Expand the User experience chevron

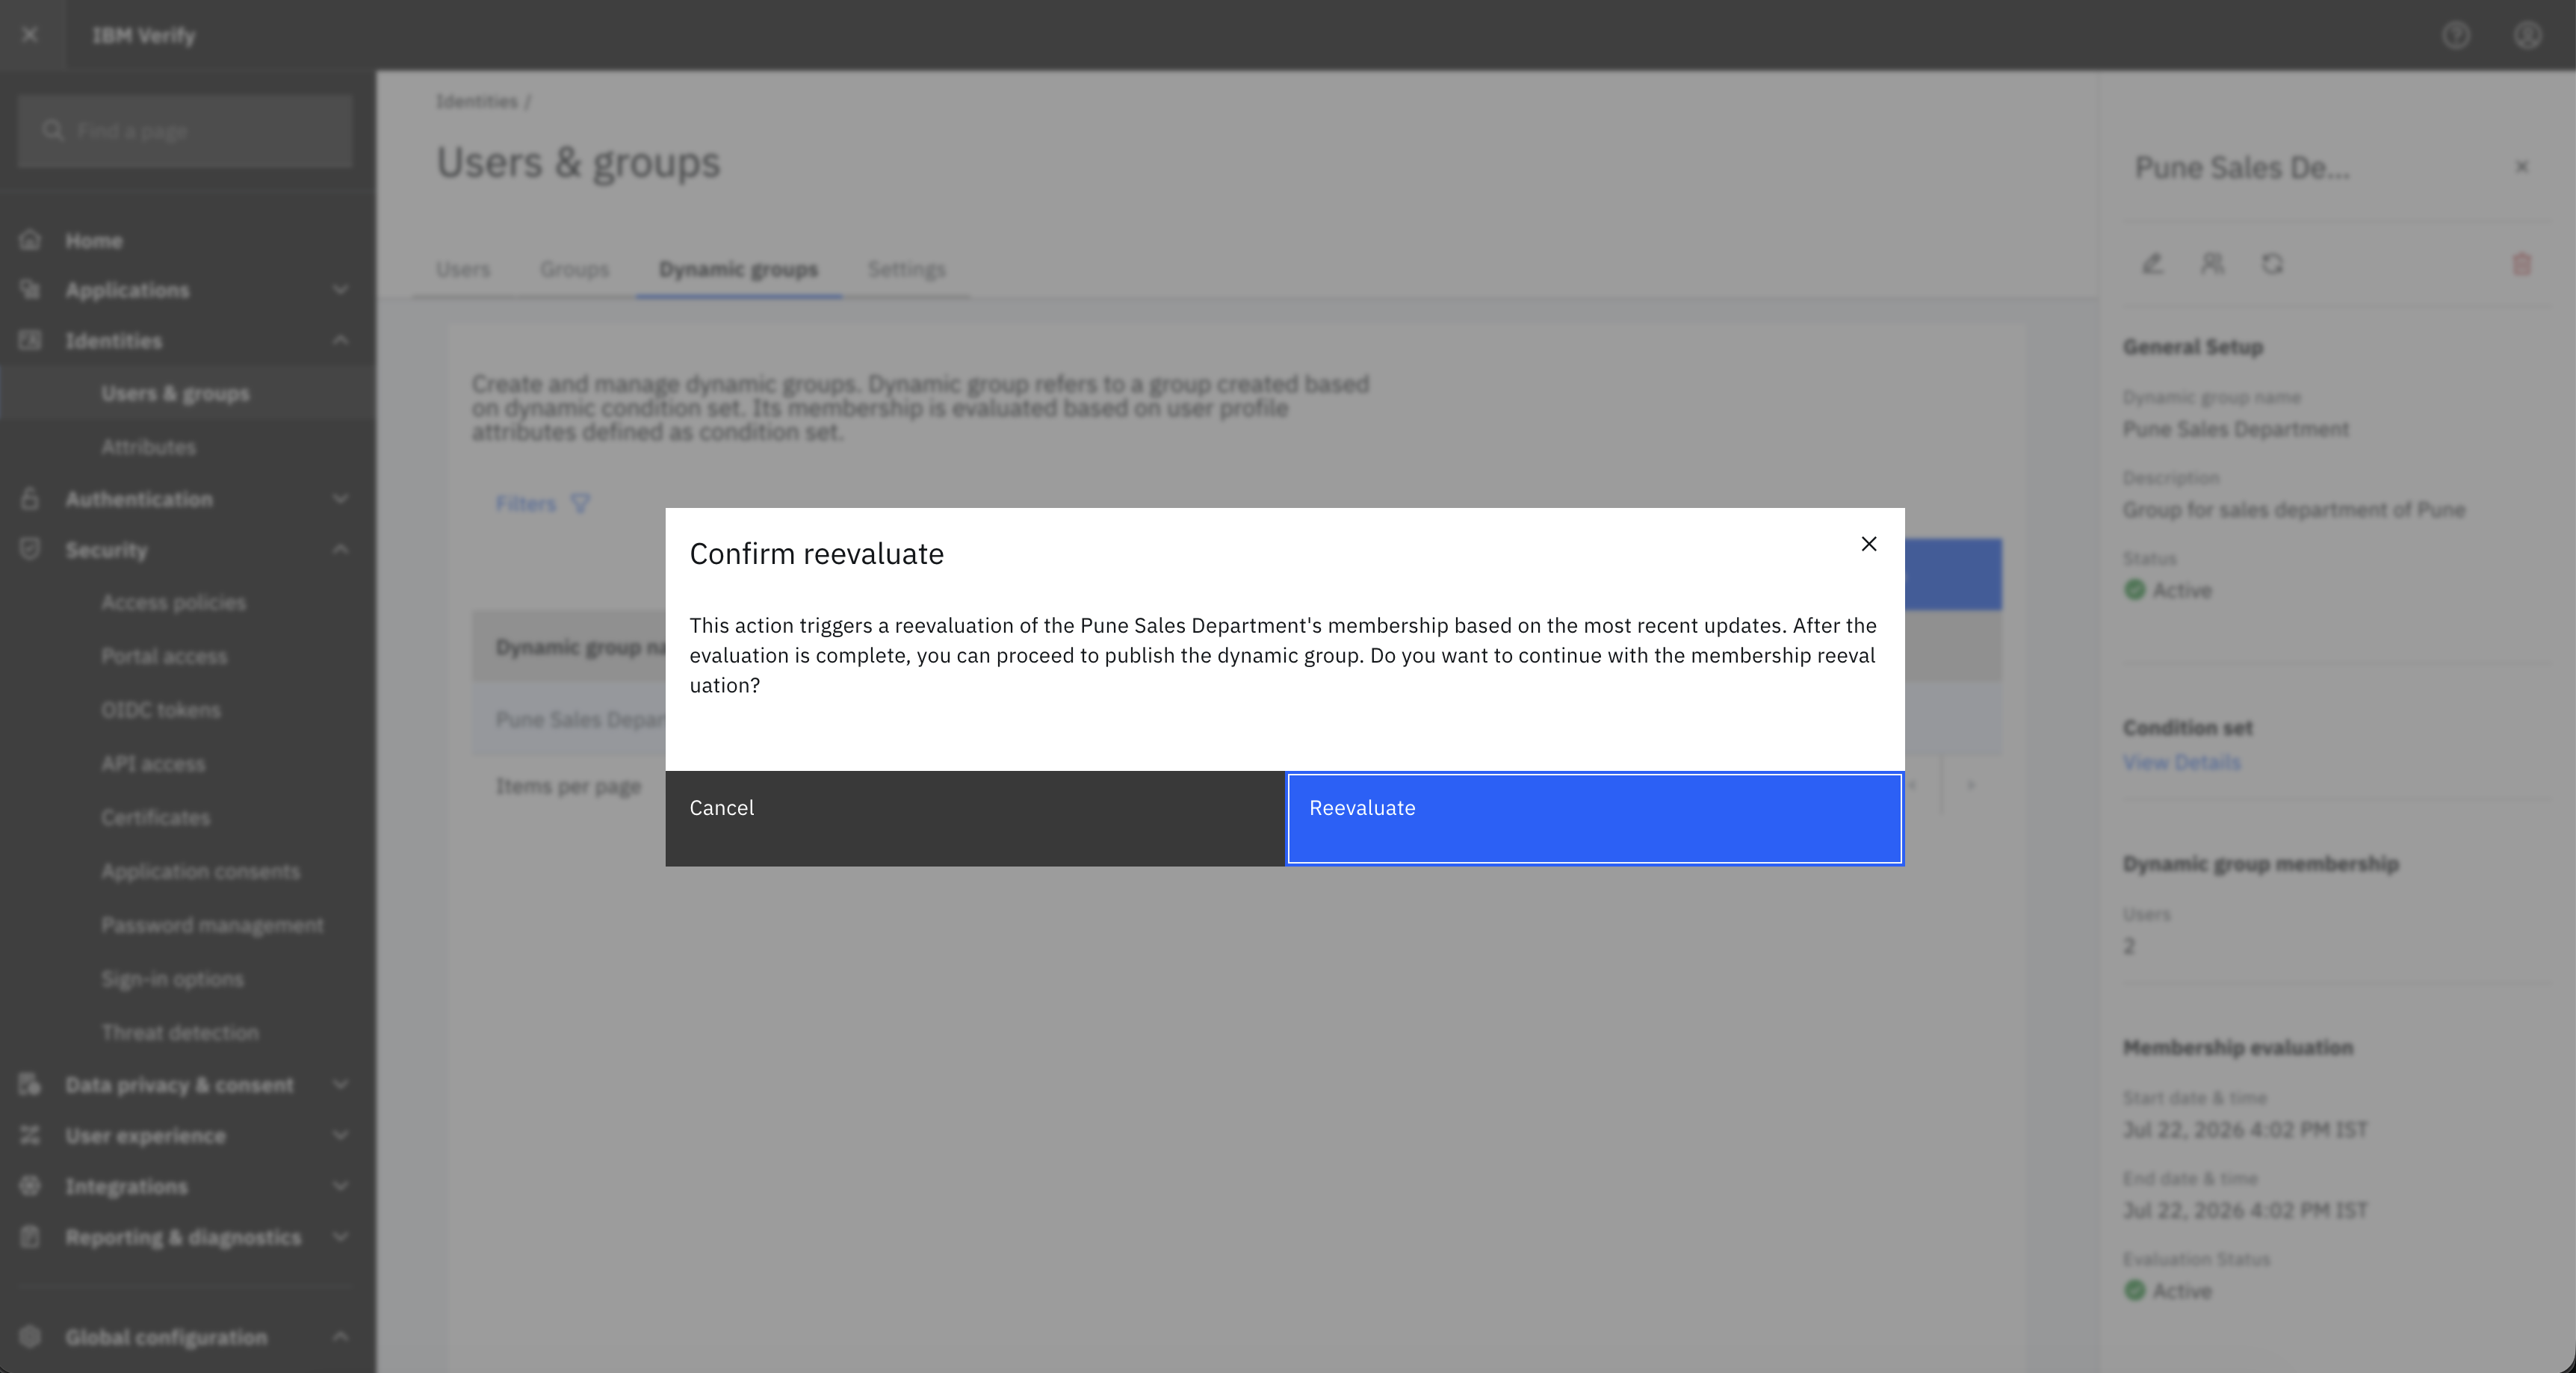[340, 1136]
